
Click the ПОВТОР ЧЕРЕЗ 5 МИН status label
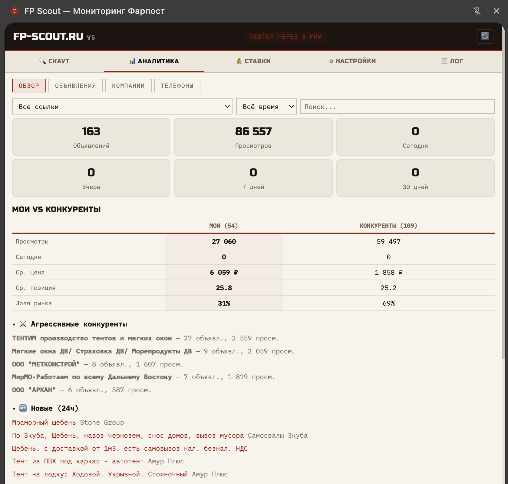coord(286,37)
